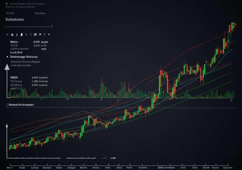Click the tall green candlestick at the chart peak

pyautogui.click(x=231, y=28)
